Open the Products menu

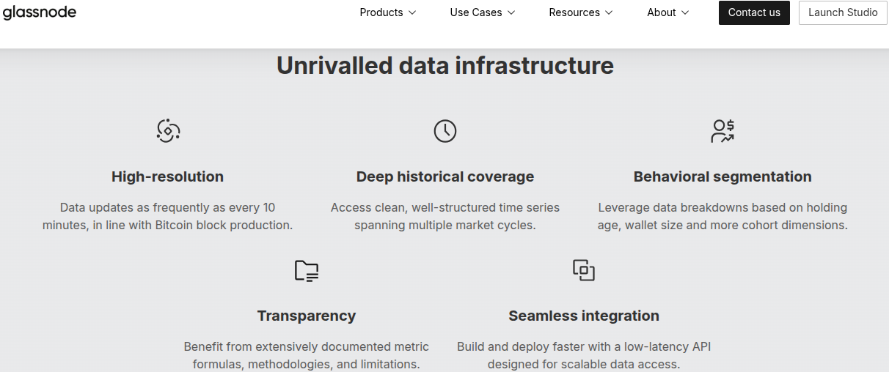click(381, 12)
